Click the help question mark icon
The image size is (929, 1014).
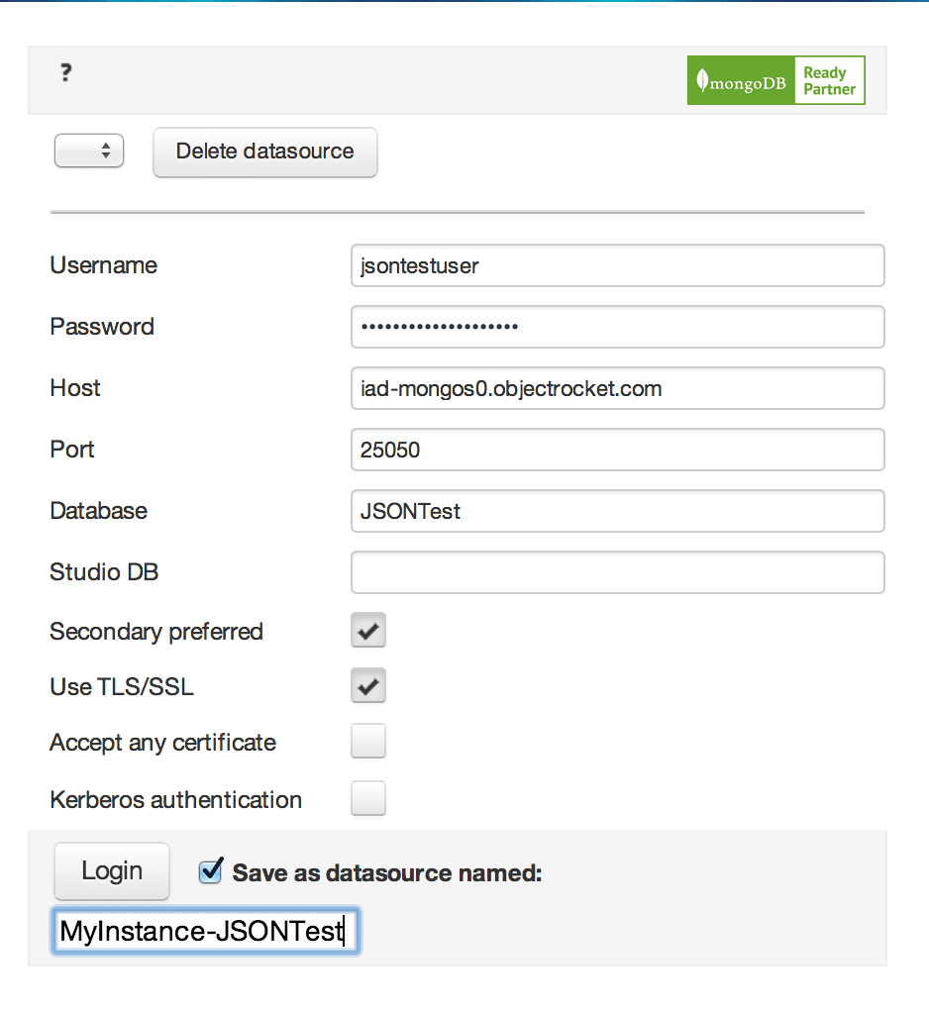[x=65, y=73]
